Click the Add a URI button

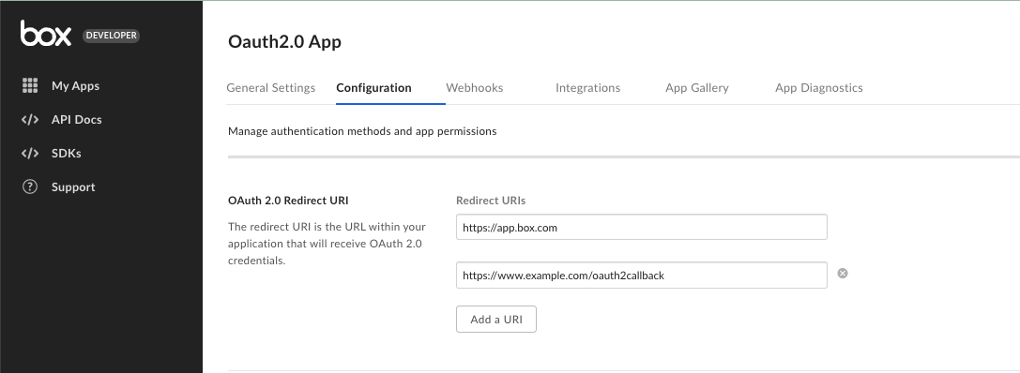(496, 319)
